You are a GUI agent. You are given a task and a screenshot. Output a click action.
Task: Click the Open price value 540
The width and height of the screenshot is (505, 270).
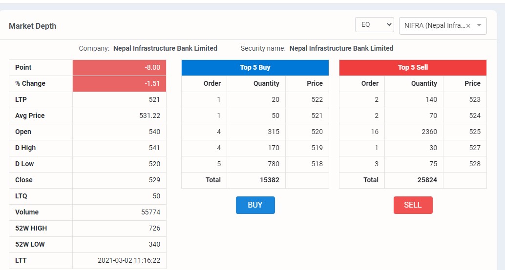[155, 132]
